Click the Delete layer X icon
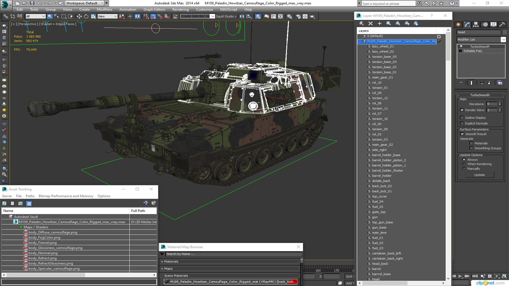The image size is (509, 286). [x=370, y=24]
